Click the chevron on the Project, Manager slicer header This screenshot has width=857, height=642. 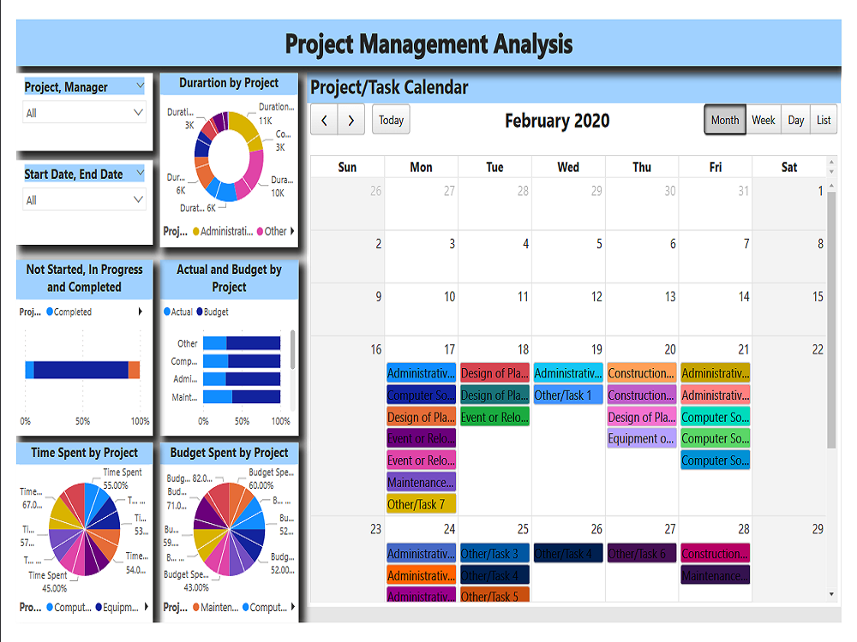pos(142,86)
